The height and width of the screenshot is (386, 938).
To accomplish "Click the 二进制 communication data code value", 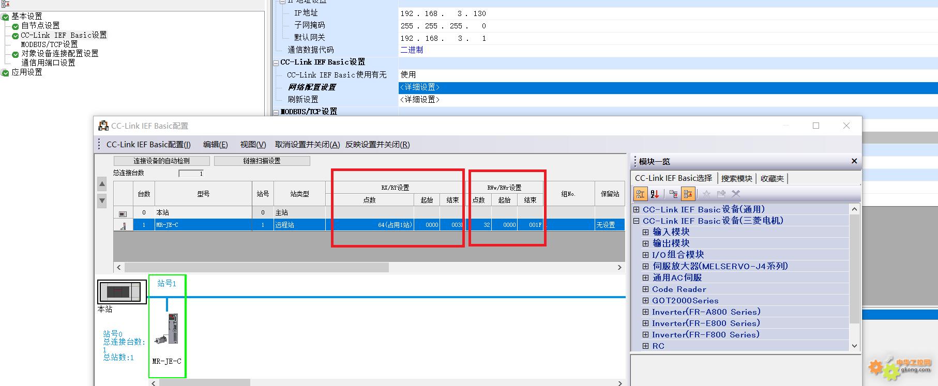I will 412,50.
